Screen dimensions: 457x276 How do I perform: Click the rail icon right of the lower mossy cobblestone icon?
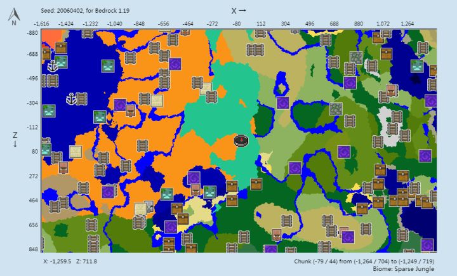(x=349, y=121)
